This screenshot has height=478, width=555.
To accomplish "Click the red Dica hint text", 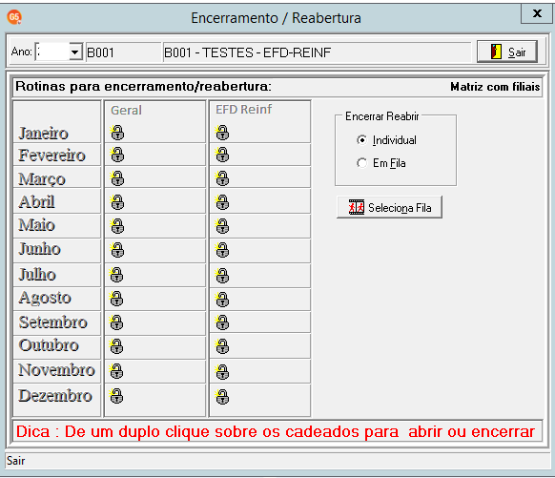I will [x=276, y=431].
